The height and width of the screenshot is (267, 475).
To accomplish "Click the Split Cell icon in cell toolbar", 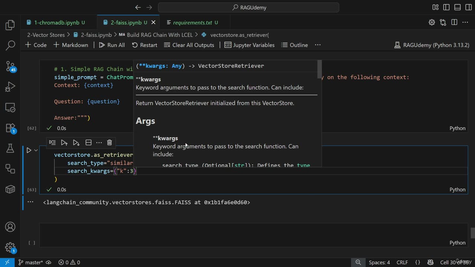I will pyautogui.click(x=88, y=142).
